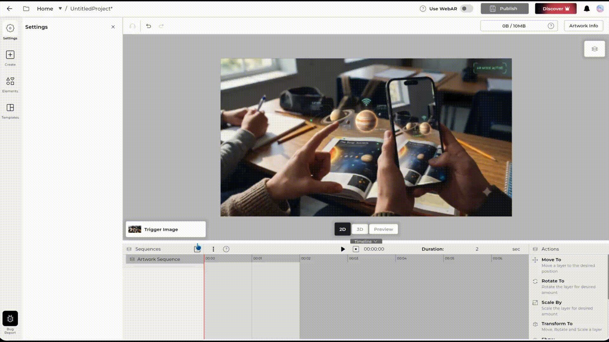Switch the canvas to 2D view
The height and width of the screenshot is (342, 609).
point(343,229)
